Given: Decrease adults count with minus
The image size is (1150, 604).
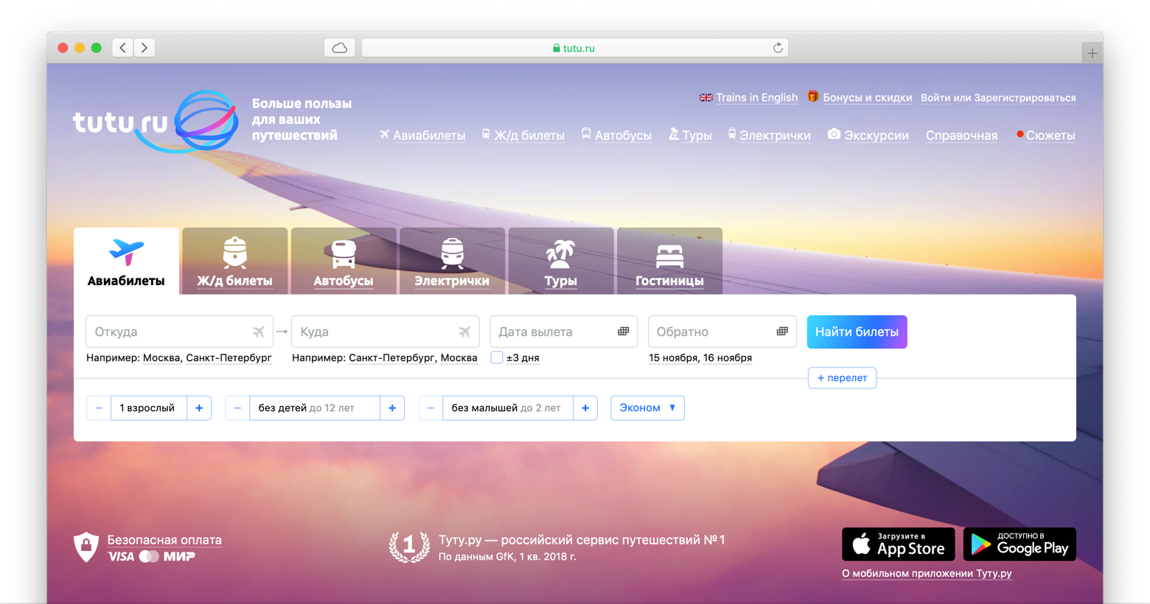Looking at the screenshot, I should click(99, 408).
